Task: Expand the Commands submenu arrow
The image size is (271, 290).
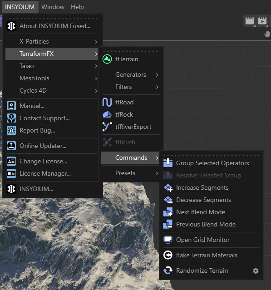Action: 157,158
